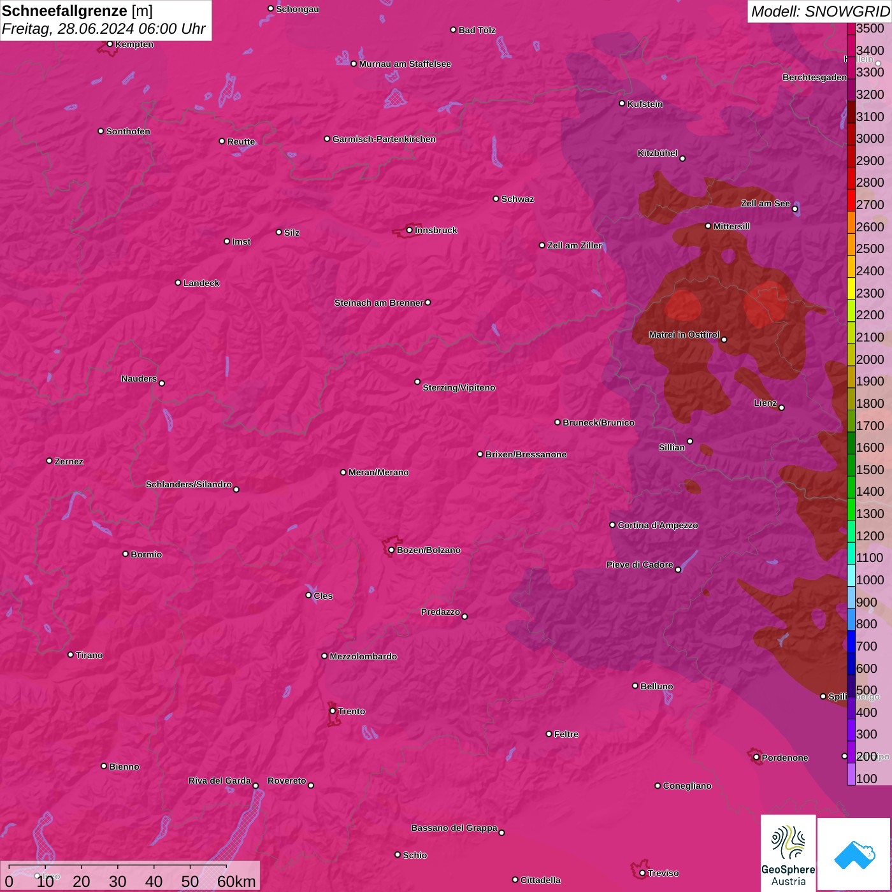Screen dimensions: 892x892
Task: Click the 'Rovereto' label
Action: tap(287, 780)
